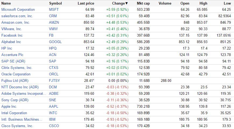Screen dimensions: 234x129
Task: Sort by the Mkt cap header
Action: 143,4
